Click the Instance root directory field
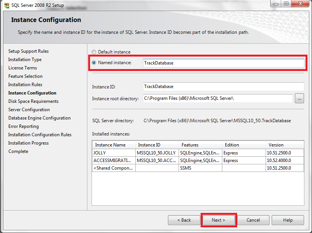This screenshot has width=312, height=233. (218, 98)
